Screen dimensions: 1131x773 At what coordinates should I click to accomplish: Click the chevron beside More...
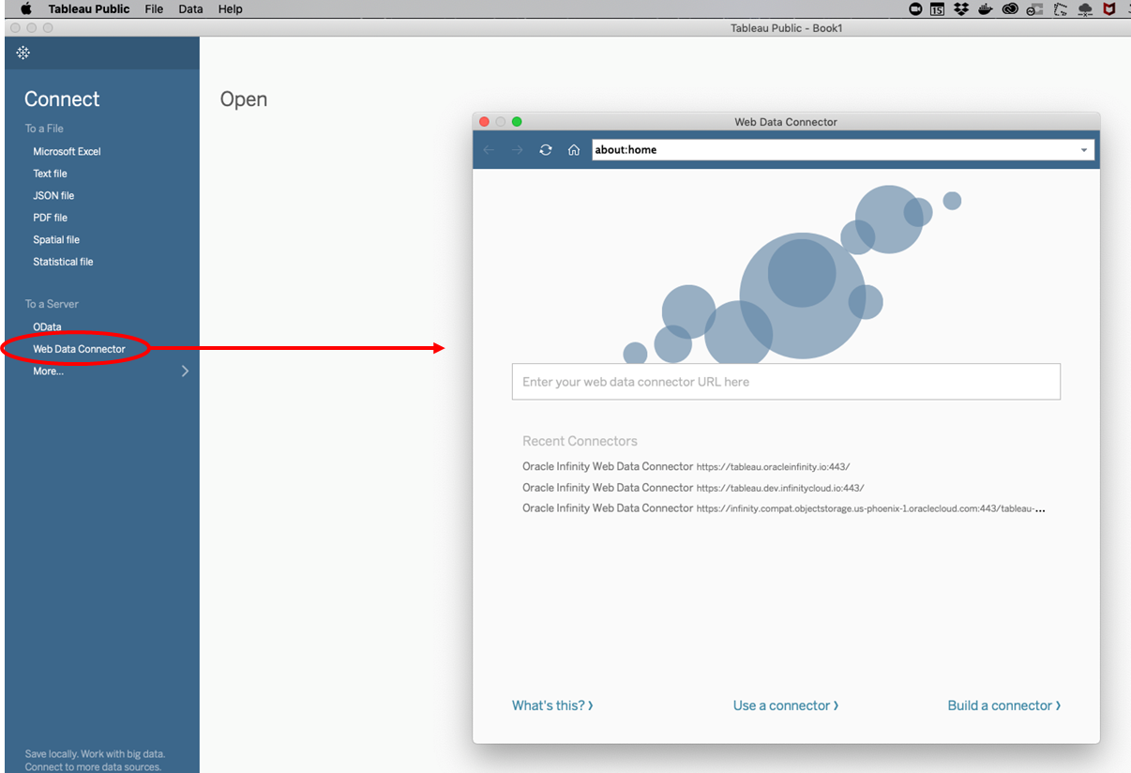[x=185, y=371]
